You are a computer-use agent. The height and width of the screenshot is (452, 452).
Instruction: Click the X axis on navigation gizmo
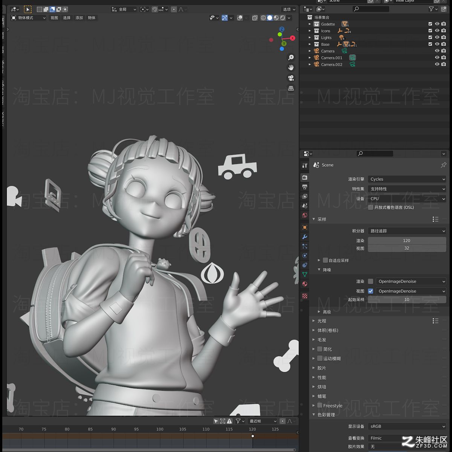coord(293,38)
